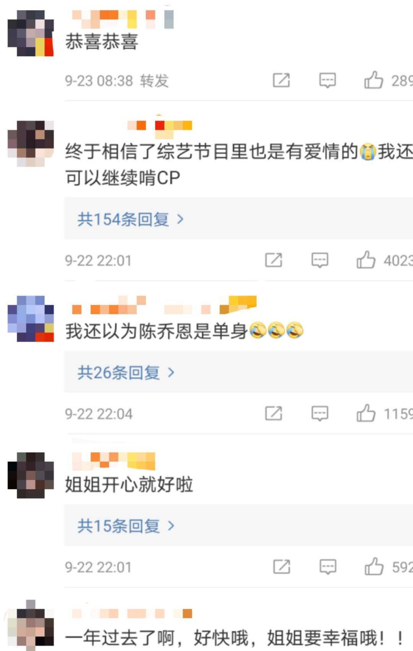413x651 pixels.
Task: Repost the comment ending 继续啃CP
Action: tap(273, 260)
